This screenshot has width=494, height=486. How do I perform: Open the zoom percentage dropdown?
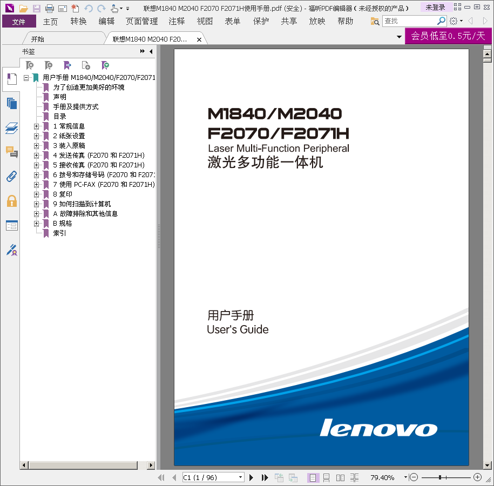[405, 477]
